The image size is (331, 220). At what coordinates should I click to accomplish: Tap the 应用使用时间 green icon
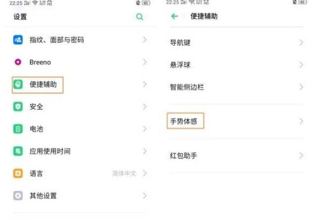(x=18, y=151)
